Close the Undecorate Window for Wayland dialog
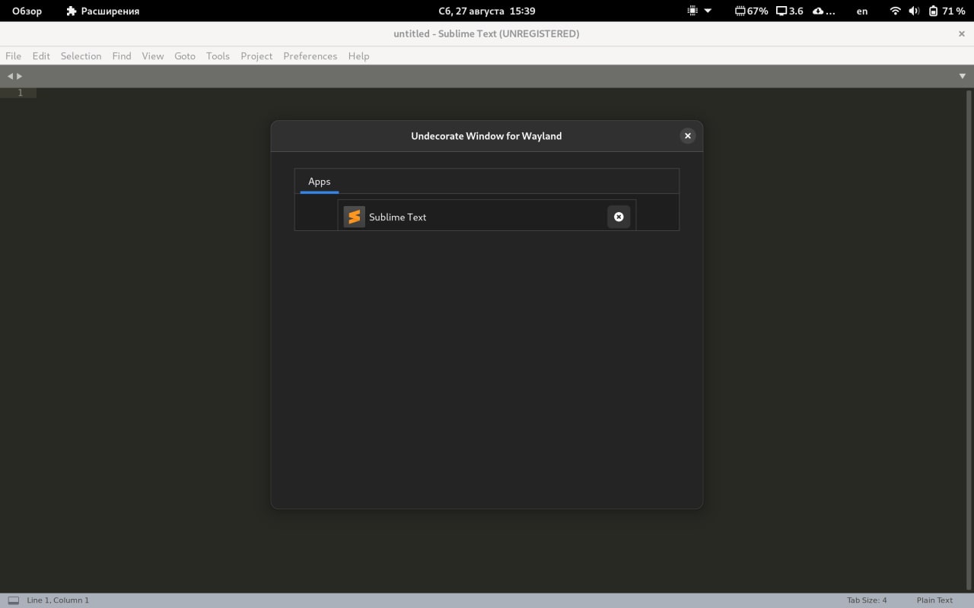This screenshot has height=608, width=974. 687,136
